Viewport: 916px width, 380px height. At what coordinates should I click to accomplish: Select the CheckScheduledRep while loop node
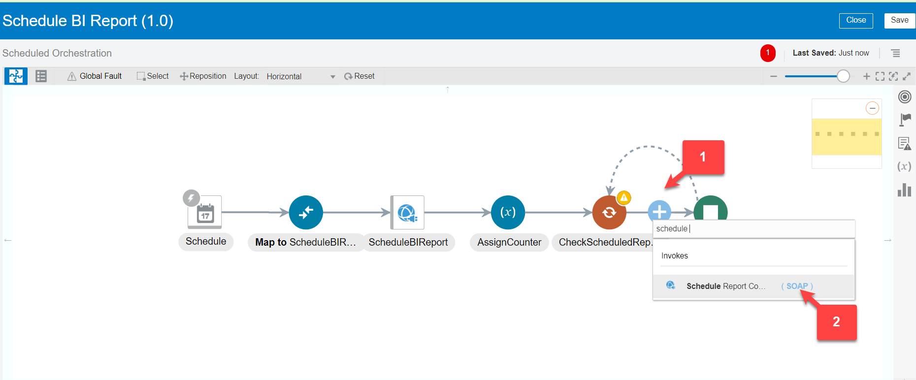[609, 213]
